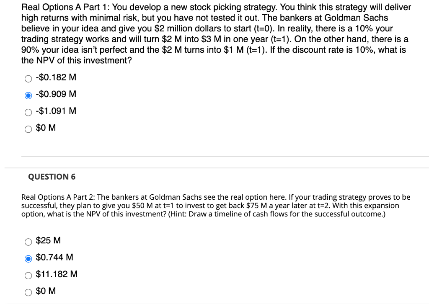Select the -$0.909 M answer option
429x304 pixels.
point(28,95)
